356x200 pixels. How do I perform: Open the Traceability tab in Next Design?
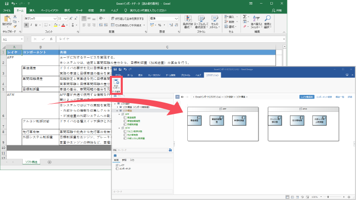[x=154, y=75]
